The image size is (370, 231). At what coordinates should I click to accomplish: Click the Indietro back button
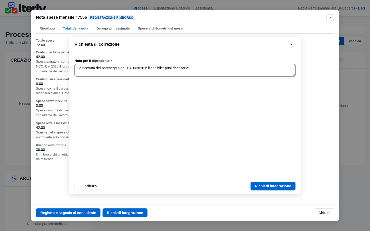coord(88,186)
